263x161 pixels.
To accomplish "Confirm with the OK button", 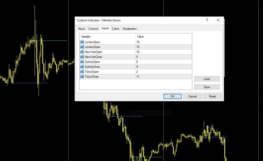I will [x=173, y=96].
